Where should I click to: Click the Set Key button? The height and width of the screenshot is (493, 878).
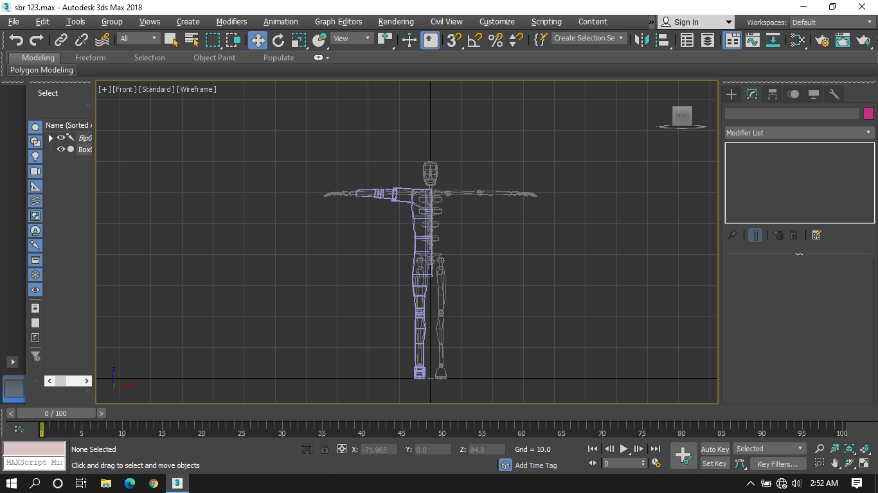coord(715,463)
